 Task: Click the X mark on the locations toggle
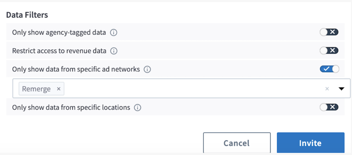[x=332, y=107]
